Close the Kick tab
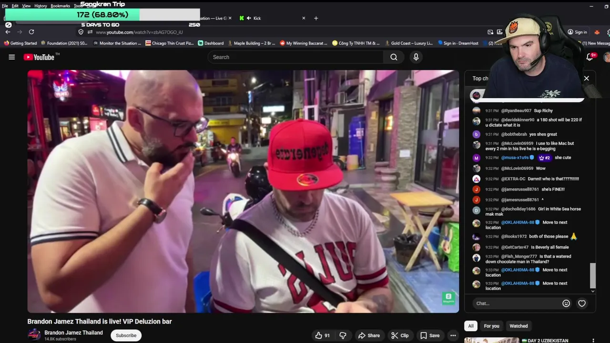The image size is (610, 343). pyautogui.click(x=304, y=18)
